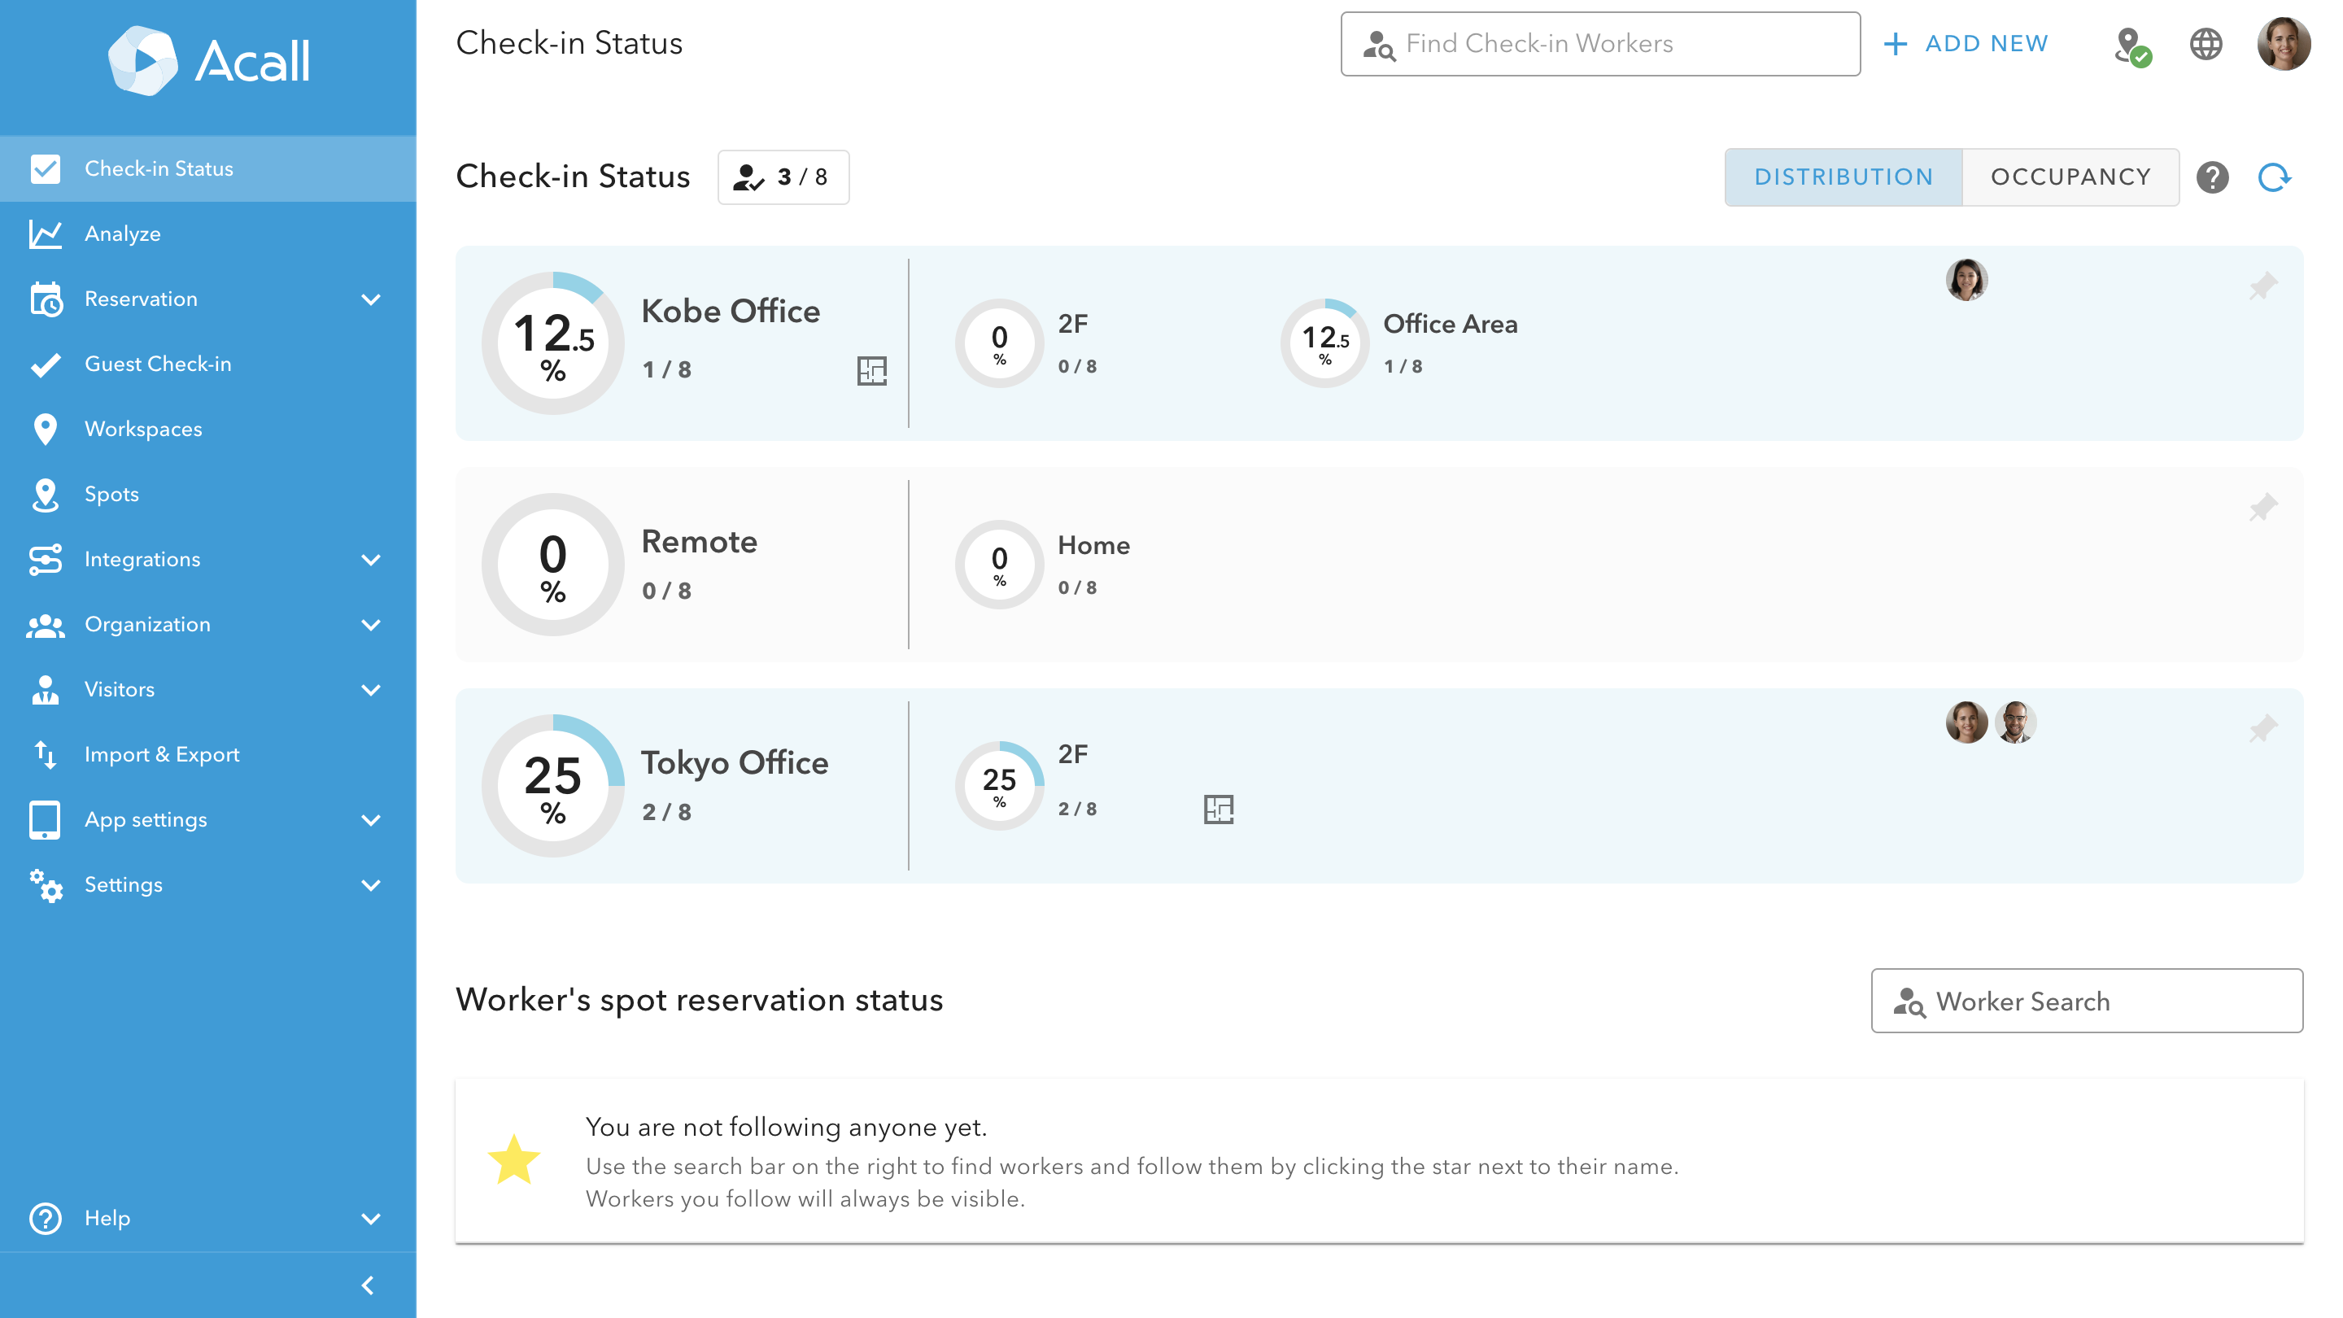The image size is (2343, 1318).
Task: Click the Guest Check-in checkmark icon
Action: coord(46,363)
